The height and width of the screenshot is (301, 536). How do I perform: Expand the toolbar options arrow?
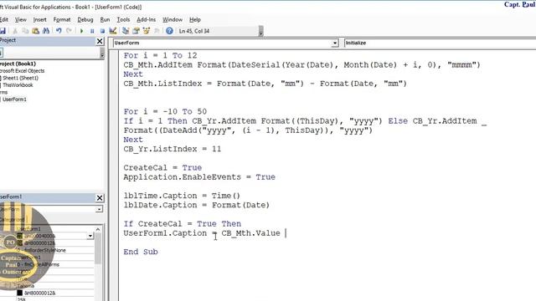pyautogui.click(x=260, y=31)
